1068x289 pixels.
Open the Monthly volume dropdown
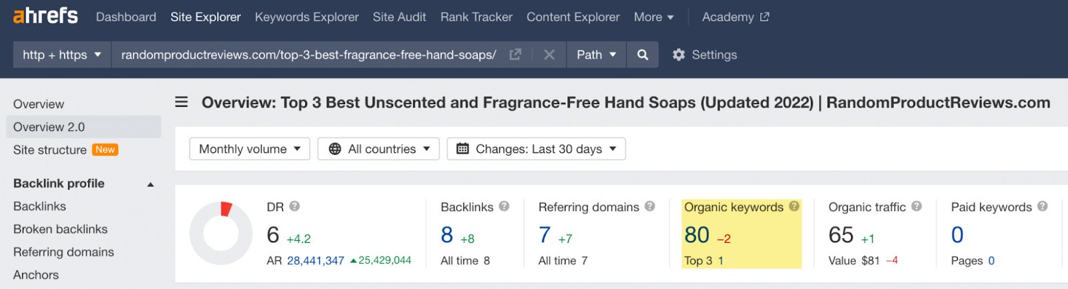pyautogui.click(x=250, y=149)
